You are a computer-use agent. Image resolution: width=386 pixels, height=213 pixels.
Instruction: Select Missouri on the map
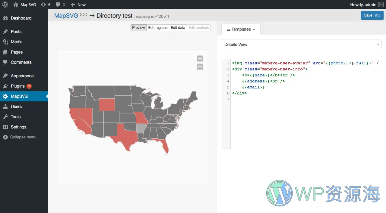[141, 118]
